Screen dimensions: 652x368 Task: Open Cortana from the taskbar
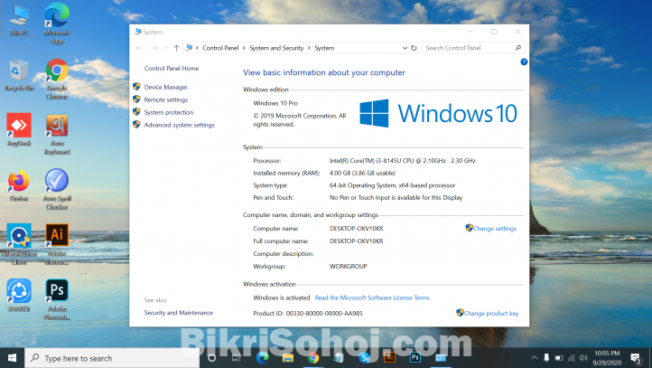click(211, 358)
